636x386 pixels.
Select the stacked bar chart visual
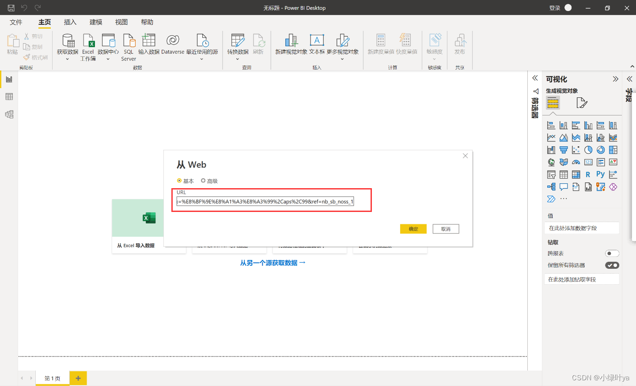pyautogui.click(x=551, y=125)
